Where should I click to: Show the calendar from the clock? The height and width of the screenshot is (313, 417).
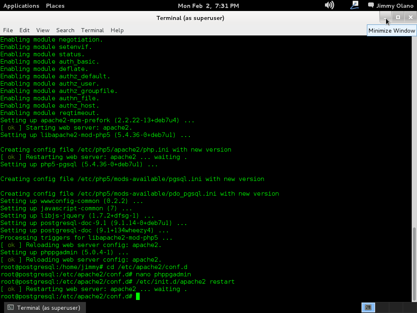(208, 6)
